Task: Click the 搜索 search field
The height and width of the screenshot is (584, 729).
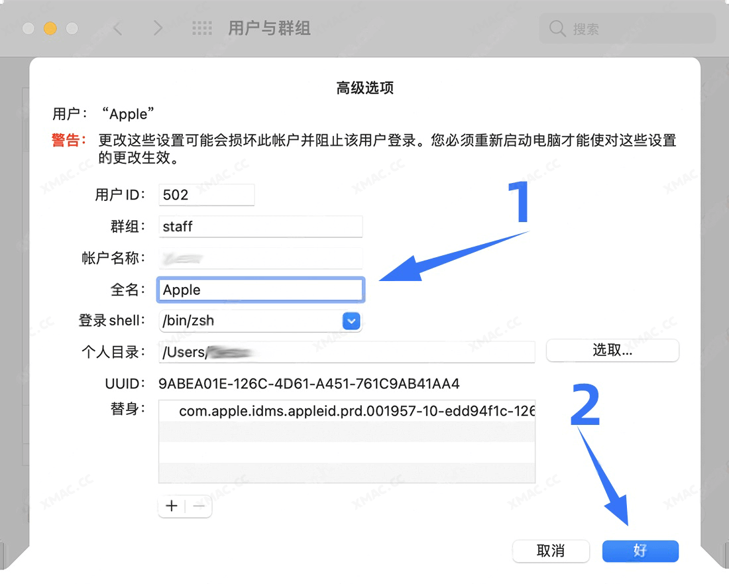Action: click(x=636, y=29)
